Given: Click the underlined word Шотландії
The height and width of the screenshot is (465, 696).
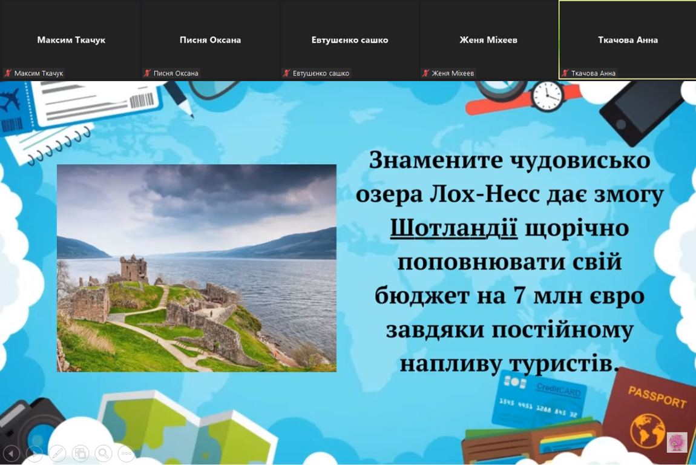Looking at the screenshot, I should (x=454, y=228).
